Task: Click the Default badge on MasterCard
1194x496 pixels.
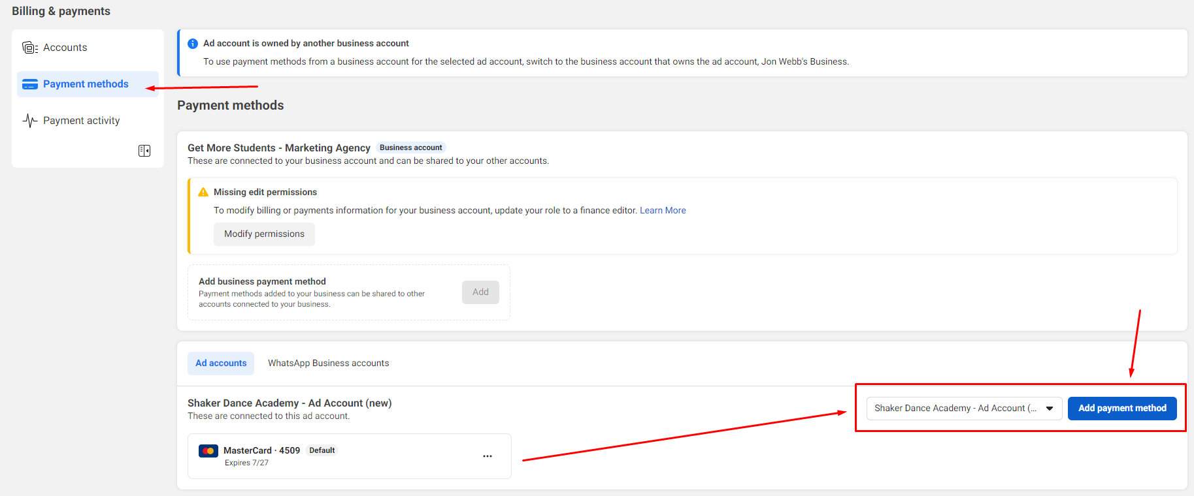Action: [322, 450]
